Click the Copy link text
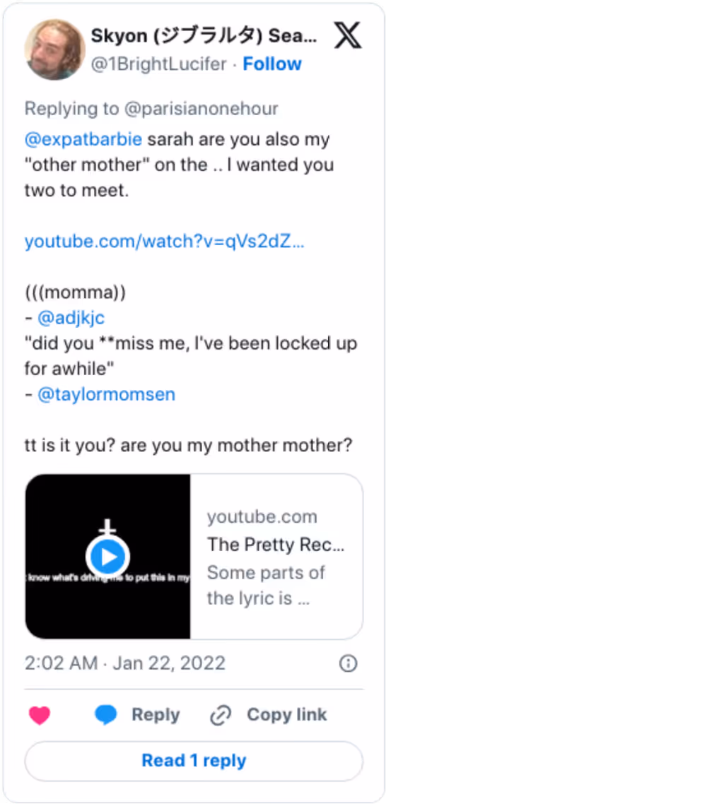The height and width of the screenshot is (811, 707). pos(287,715)
